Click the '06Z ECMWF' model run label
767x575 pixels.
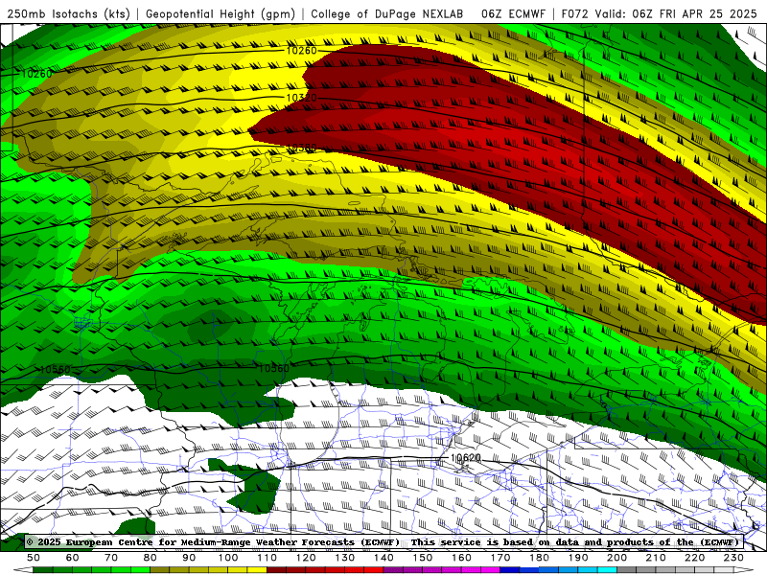[513, 14]
